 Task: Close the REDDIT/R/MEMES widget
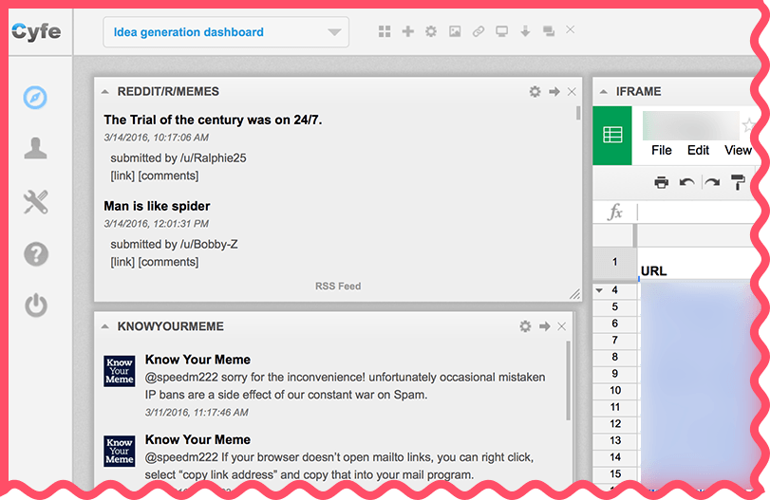(572, 91)
